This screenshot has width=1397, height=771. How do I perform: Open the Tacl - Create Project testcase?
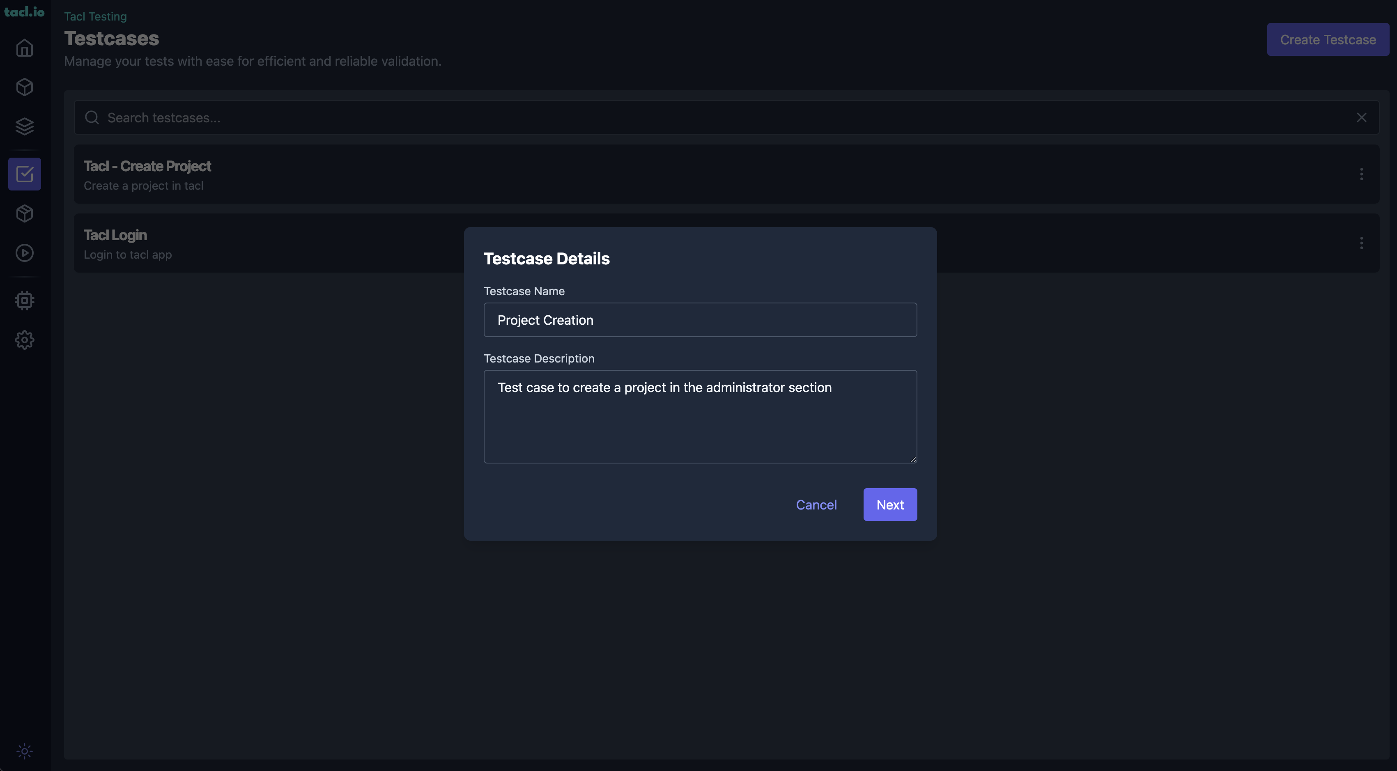pos(727,174)
